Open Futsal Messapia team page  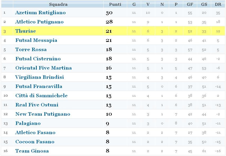click(36, 40)
